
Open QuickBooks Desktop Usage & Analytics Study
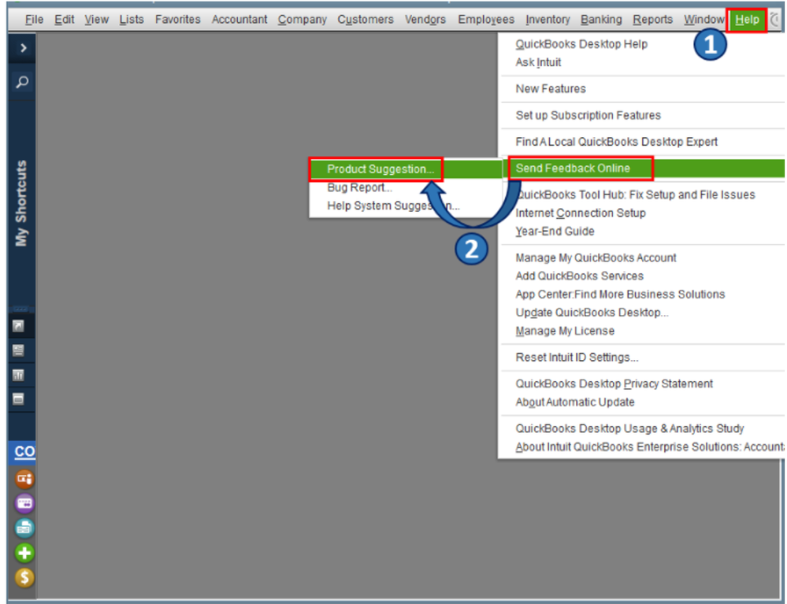click(x=629, y=429)
